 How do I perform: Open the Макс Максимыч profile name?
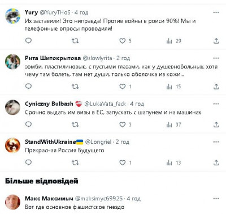[x=49, y=199]
